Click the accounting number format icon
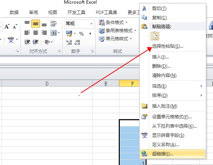This screenshot has height=165, width=213. tap(69, 34)
